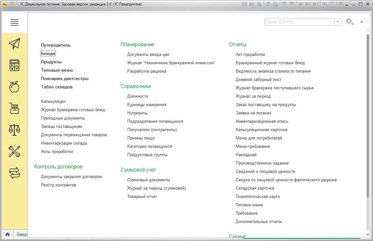Open the Разработка рациона link
The width and height of the screenshot is (373, 241).
(147, 71)
